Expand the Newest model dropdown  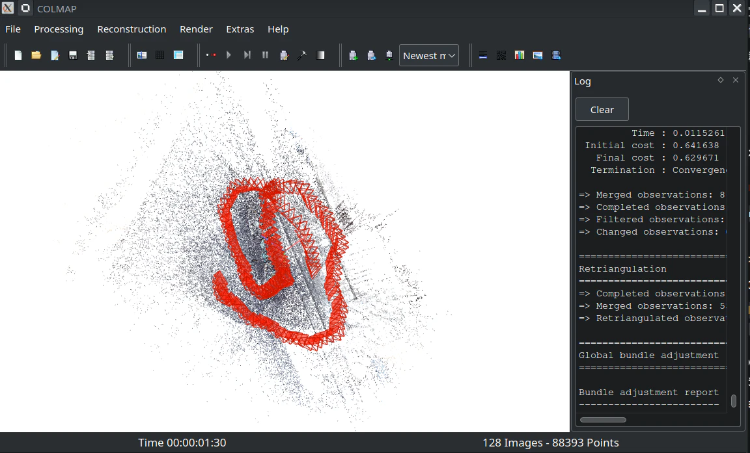click(x=429, y=55)
